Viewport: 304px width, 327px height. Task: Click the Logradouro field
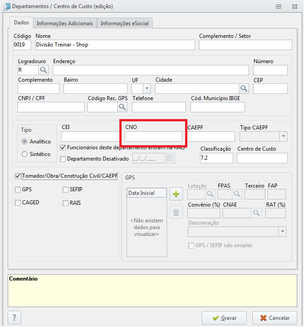point(28,70)
